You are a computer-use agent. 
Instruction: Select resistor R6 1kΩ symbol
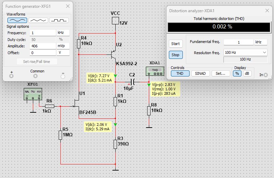click(50, 106)
